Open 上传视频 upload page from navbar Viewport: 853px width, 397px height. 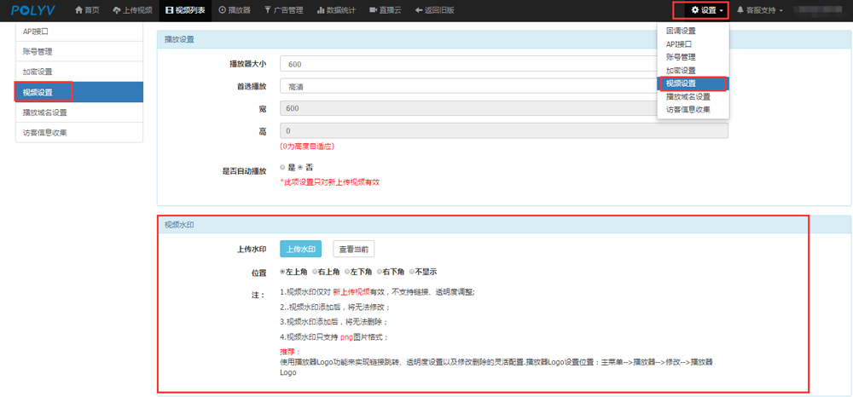click(132, 10)
